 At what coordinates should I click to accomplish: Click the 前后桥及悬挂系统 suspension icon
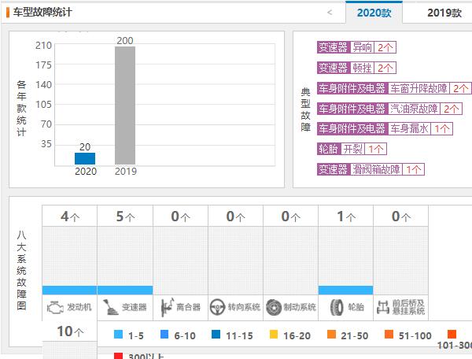click(383, 308)
